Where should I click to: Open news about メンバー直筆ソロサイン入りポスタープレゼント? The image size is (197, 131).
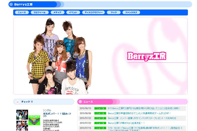click(x=142, y=118)
